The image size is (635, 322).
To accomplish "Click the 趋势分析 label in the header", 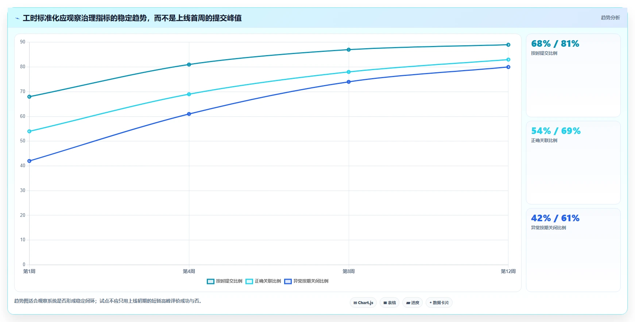I will [x=610, y=18].
